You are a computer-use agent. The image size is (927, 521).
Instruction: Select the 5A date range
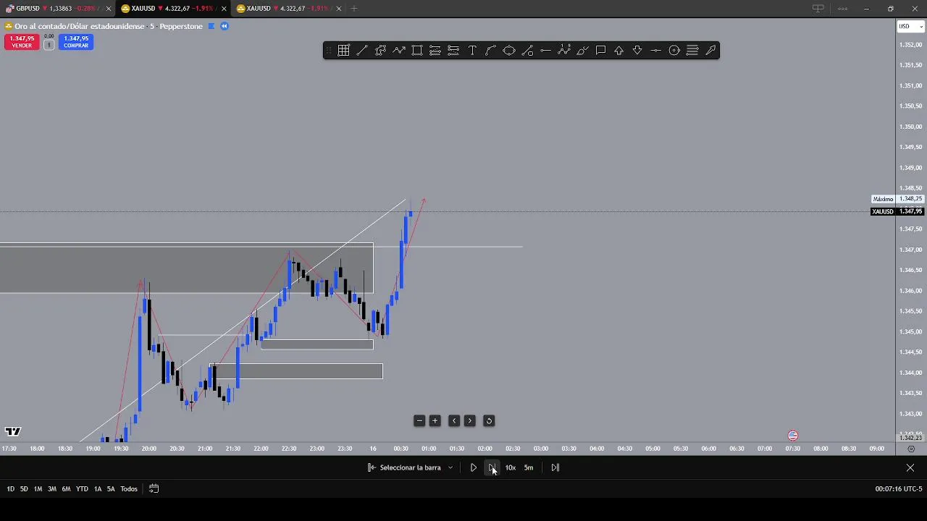tap(111, 489)
